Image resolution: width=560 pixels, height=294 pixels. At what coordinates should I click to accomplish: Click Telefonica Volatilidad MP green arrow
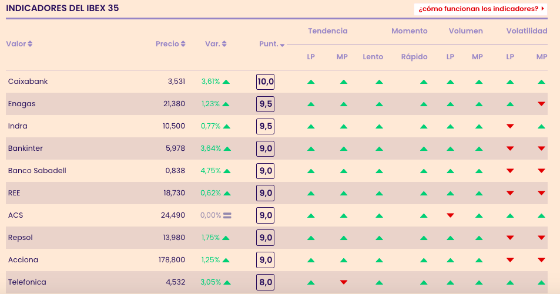(x=541, y=283)
